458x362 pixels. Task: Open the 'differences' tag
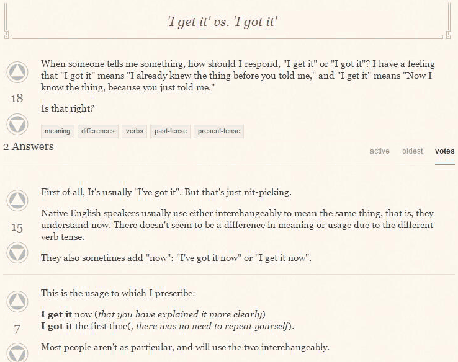98,131
